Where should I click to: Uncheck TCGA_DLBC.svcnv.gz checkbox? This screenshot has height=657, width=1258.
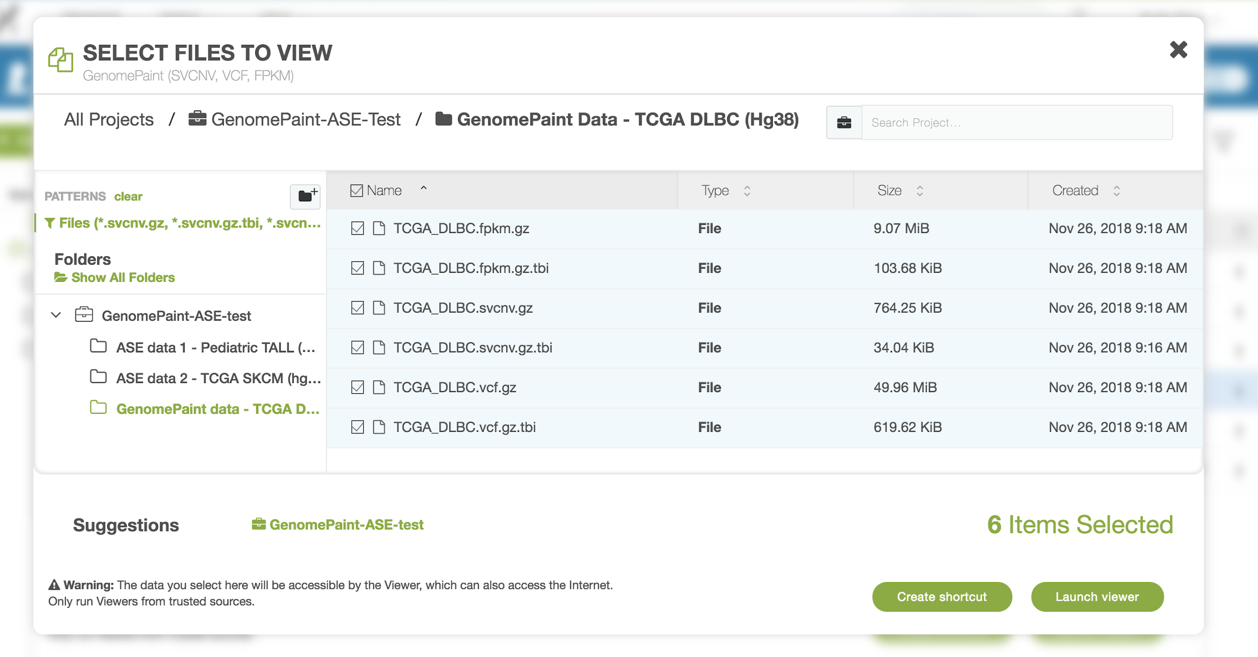click(x=357, y=308)
